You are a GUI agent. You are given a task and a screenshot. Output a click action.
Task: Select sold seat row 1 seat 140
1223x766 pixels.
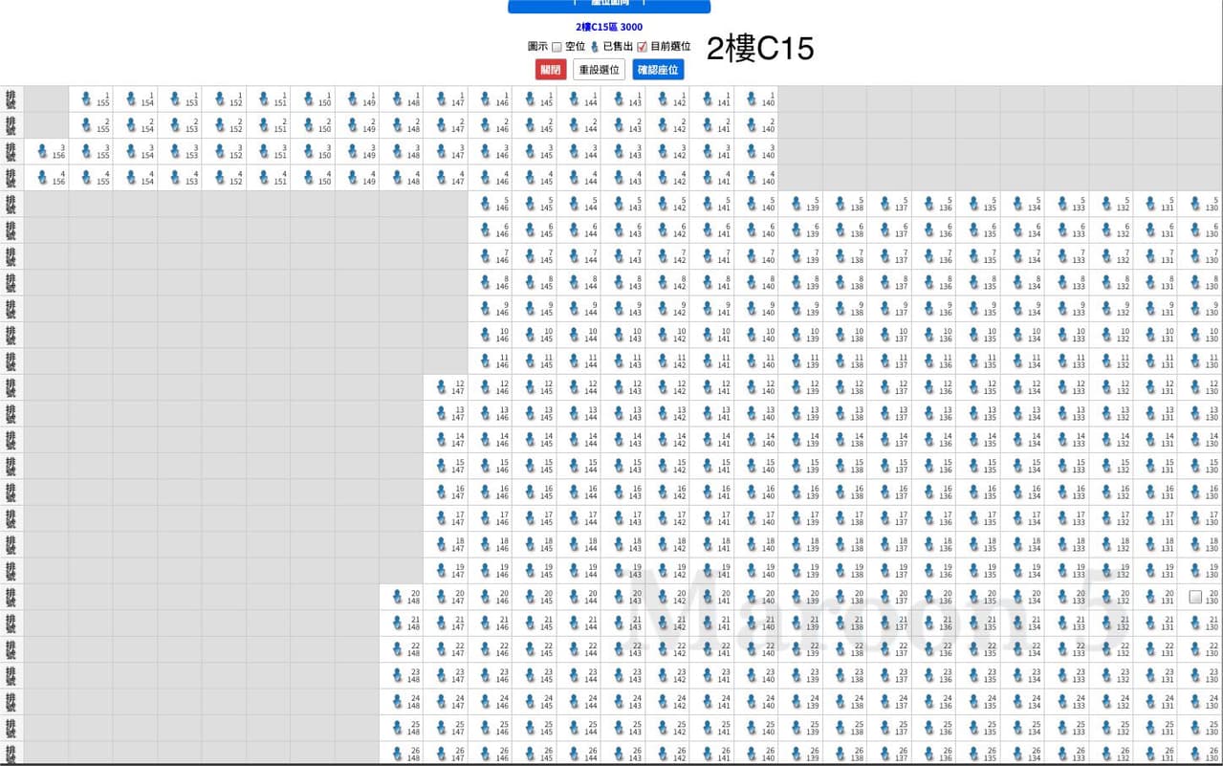(x=753, y=98)
